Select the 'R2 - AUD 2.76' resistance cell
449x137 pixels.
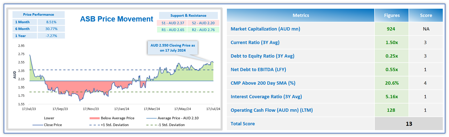203,30
